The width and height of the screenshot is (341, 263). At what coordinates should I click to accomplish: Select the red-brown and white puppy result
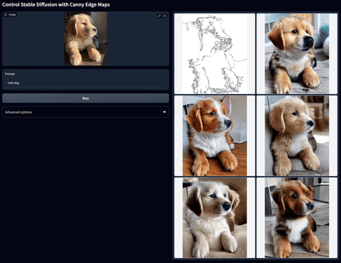[x=214, y=136]
